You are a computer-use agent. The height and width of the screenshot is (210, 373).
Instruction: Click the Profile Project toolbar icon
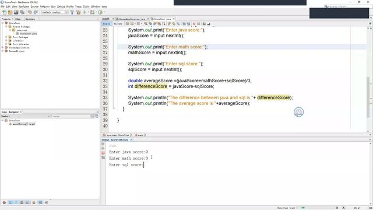(100, 12)
